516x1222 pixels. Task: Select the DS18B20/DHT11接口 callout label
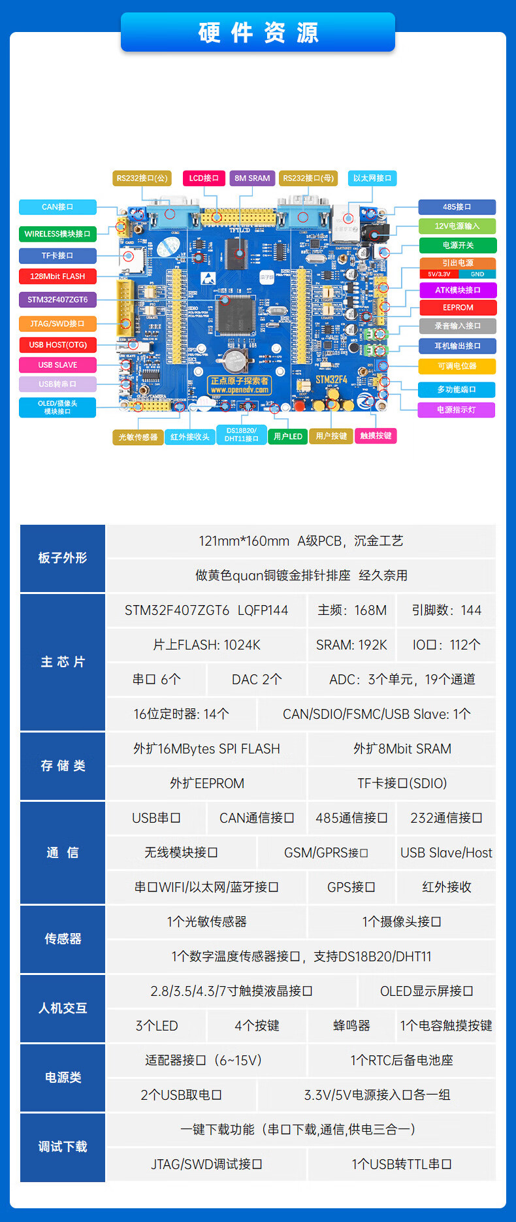(242, 435)
